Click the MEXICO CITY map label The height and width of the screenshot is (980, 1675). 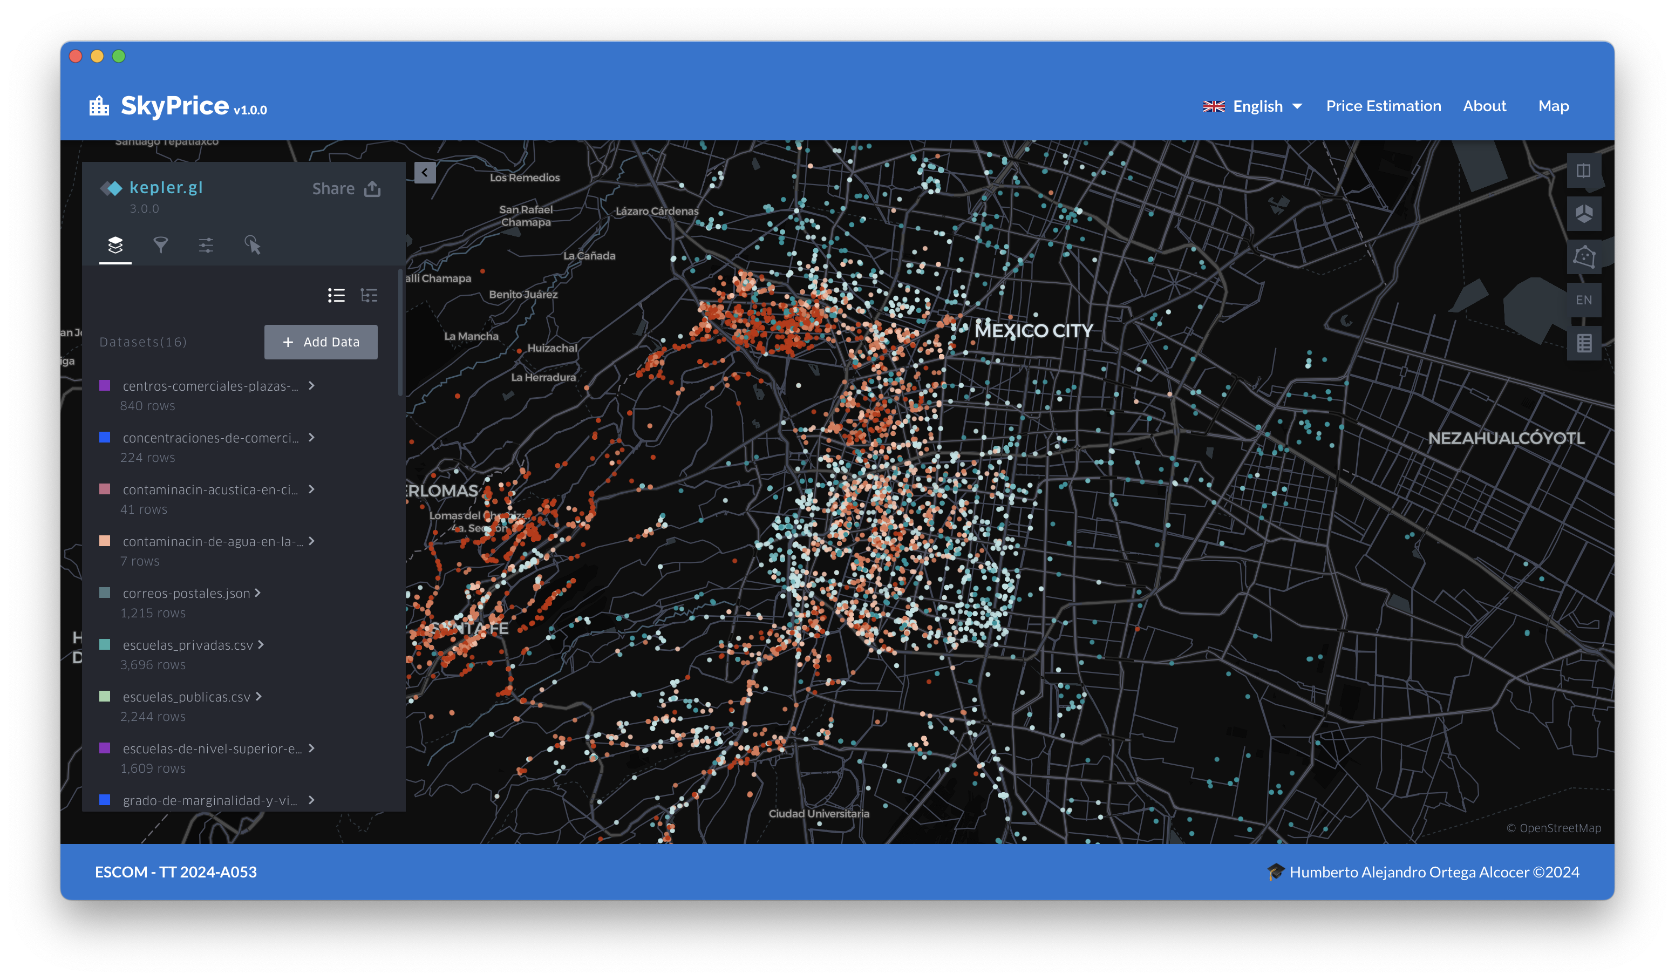coord(1033,330)
